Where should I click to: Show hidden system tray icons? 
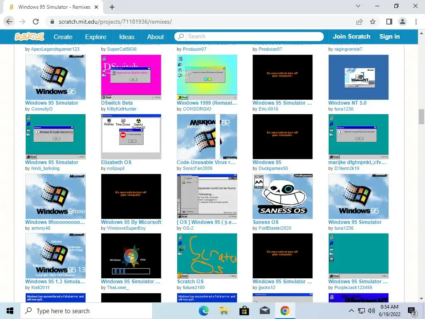click(x=351, y=311)
